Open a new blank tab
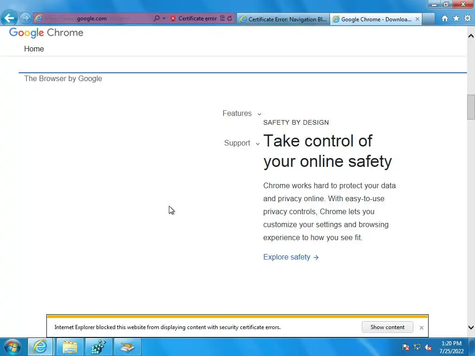Image resolution: width=475 pixels, height=356 pixels. point(428,19)
